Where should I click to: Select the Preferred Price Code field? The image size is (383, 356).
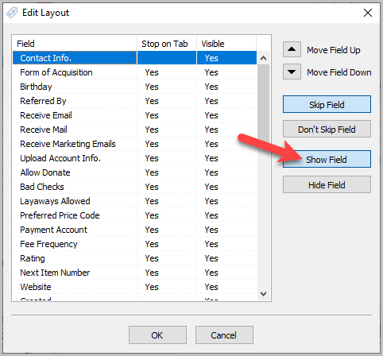pos(134,215)
